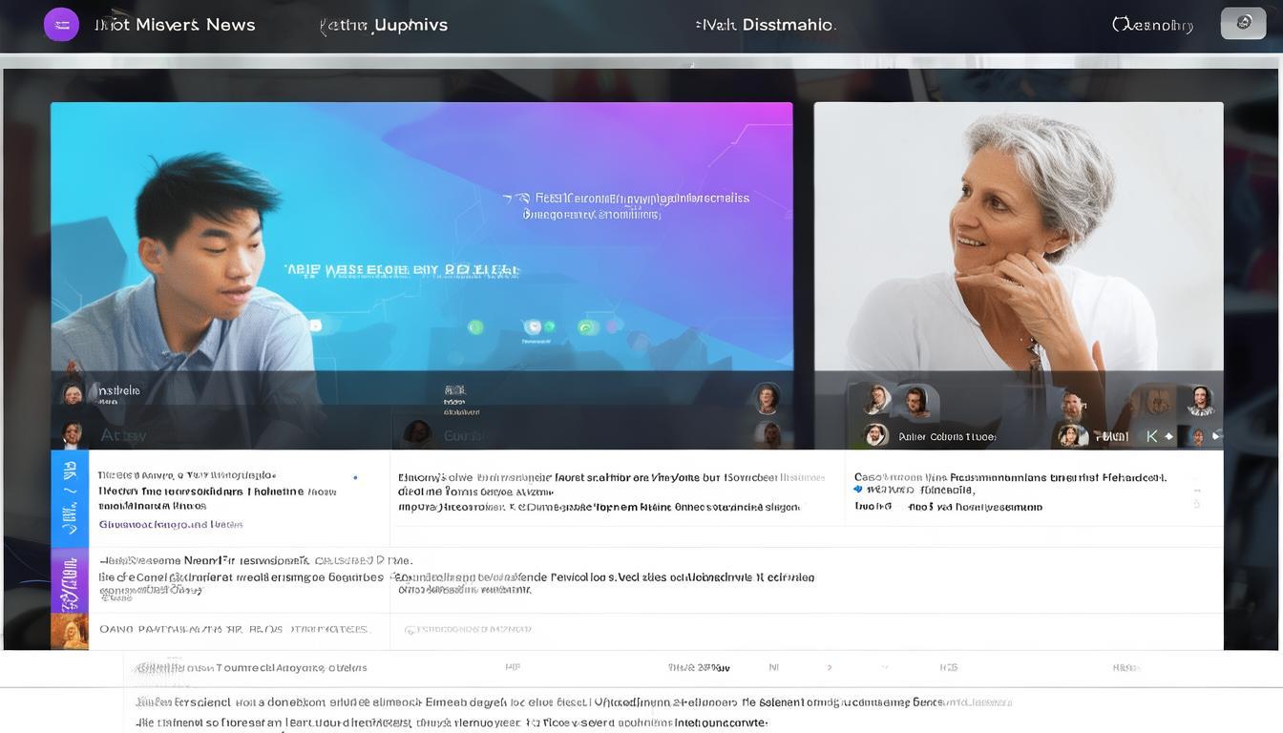Viewport: 1283px width, 733px height.
Task: Click the small right chevron in bottom row
Action: [x=829, y=668]
